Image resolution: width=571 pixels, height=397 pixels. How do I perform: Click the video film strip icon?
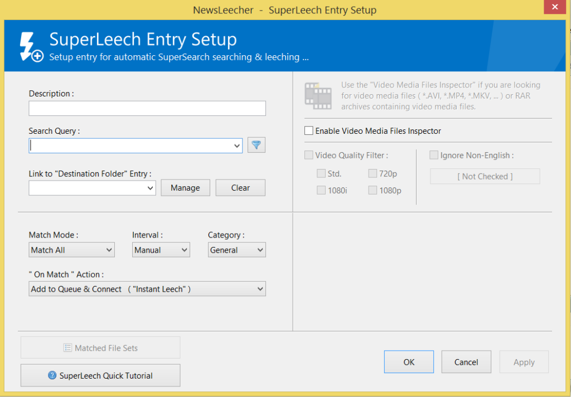(318, 96)
